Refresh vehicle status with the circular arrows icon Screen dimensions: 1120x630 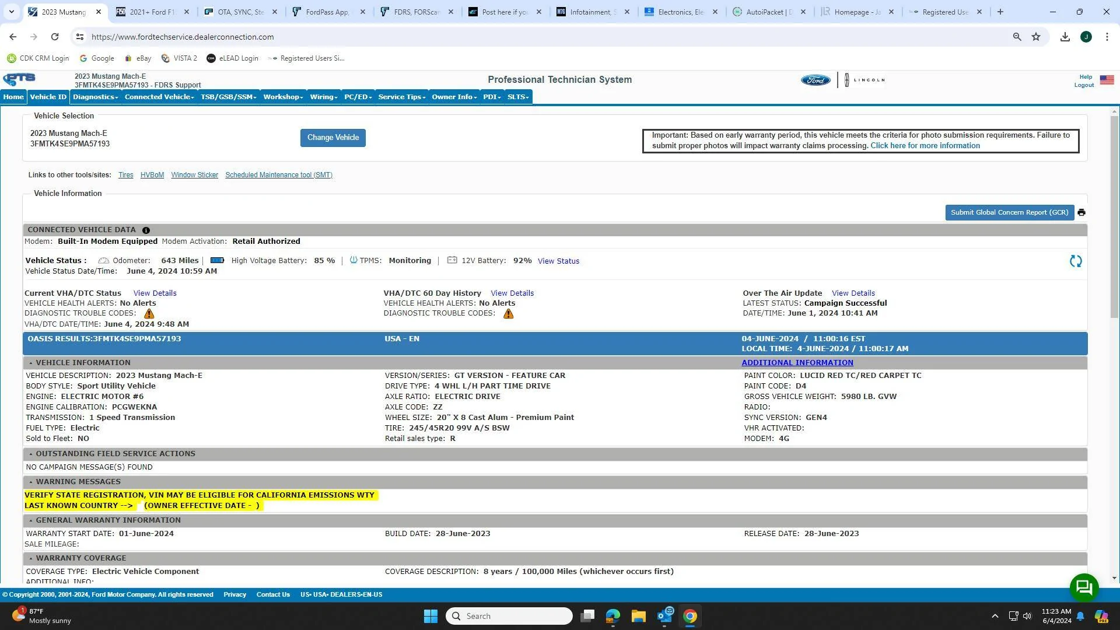pos(1076,261)
